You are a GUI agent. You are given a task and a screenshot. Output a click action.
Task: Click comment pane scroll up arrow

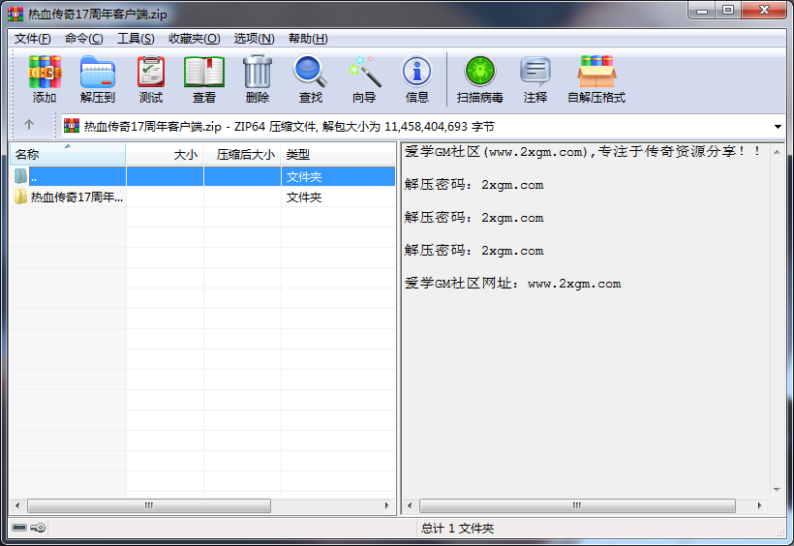(x=777, y=152)
